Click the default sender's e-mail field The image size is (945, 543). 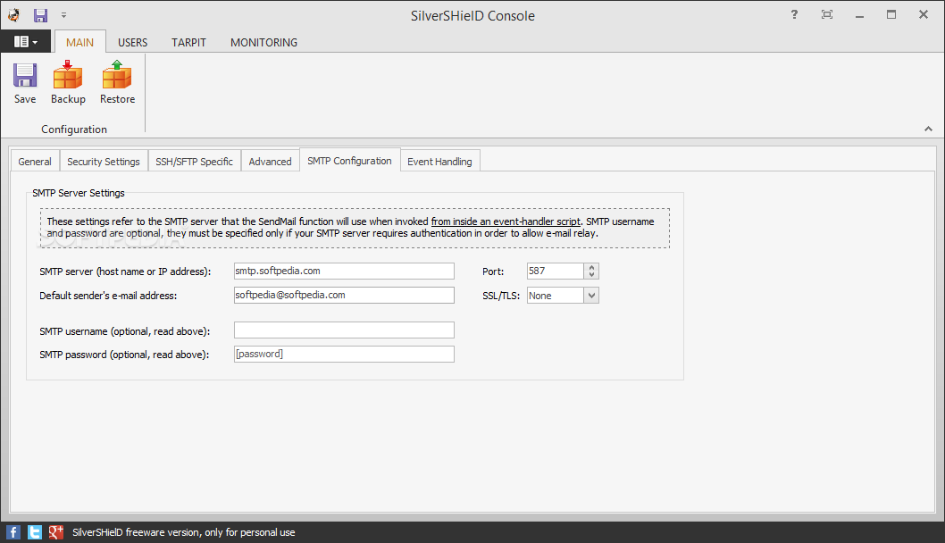pyautogui.click(x=344, y=295)
